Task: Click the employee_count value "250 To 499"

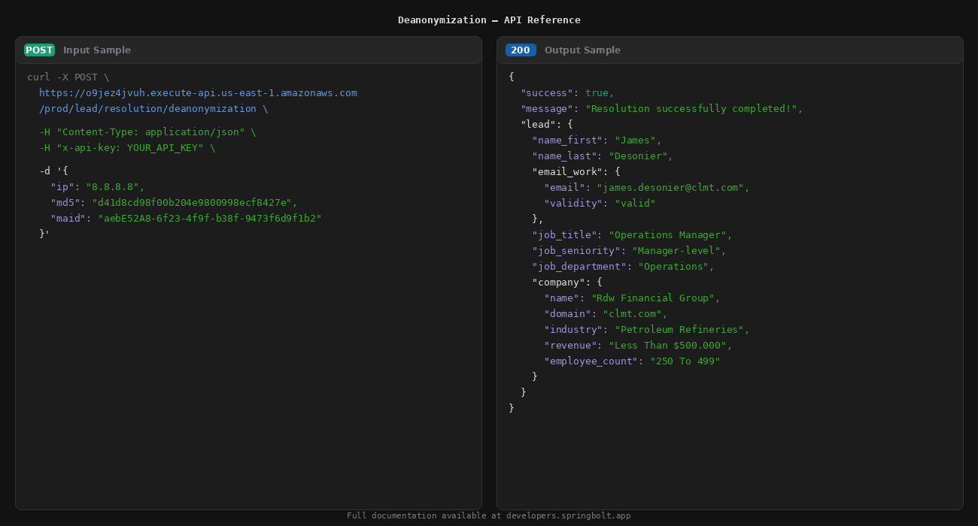Action: (685, 361)
